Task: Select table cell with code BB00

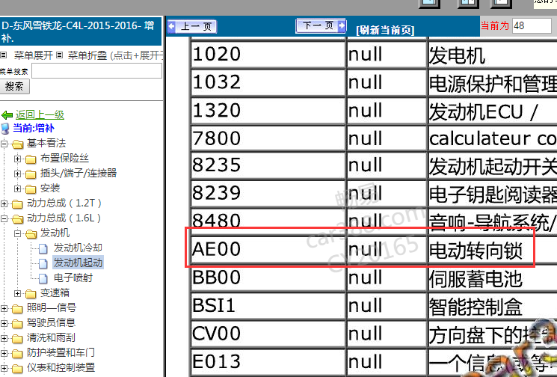Action: (x=268, y=278)
